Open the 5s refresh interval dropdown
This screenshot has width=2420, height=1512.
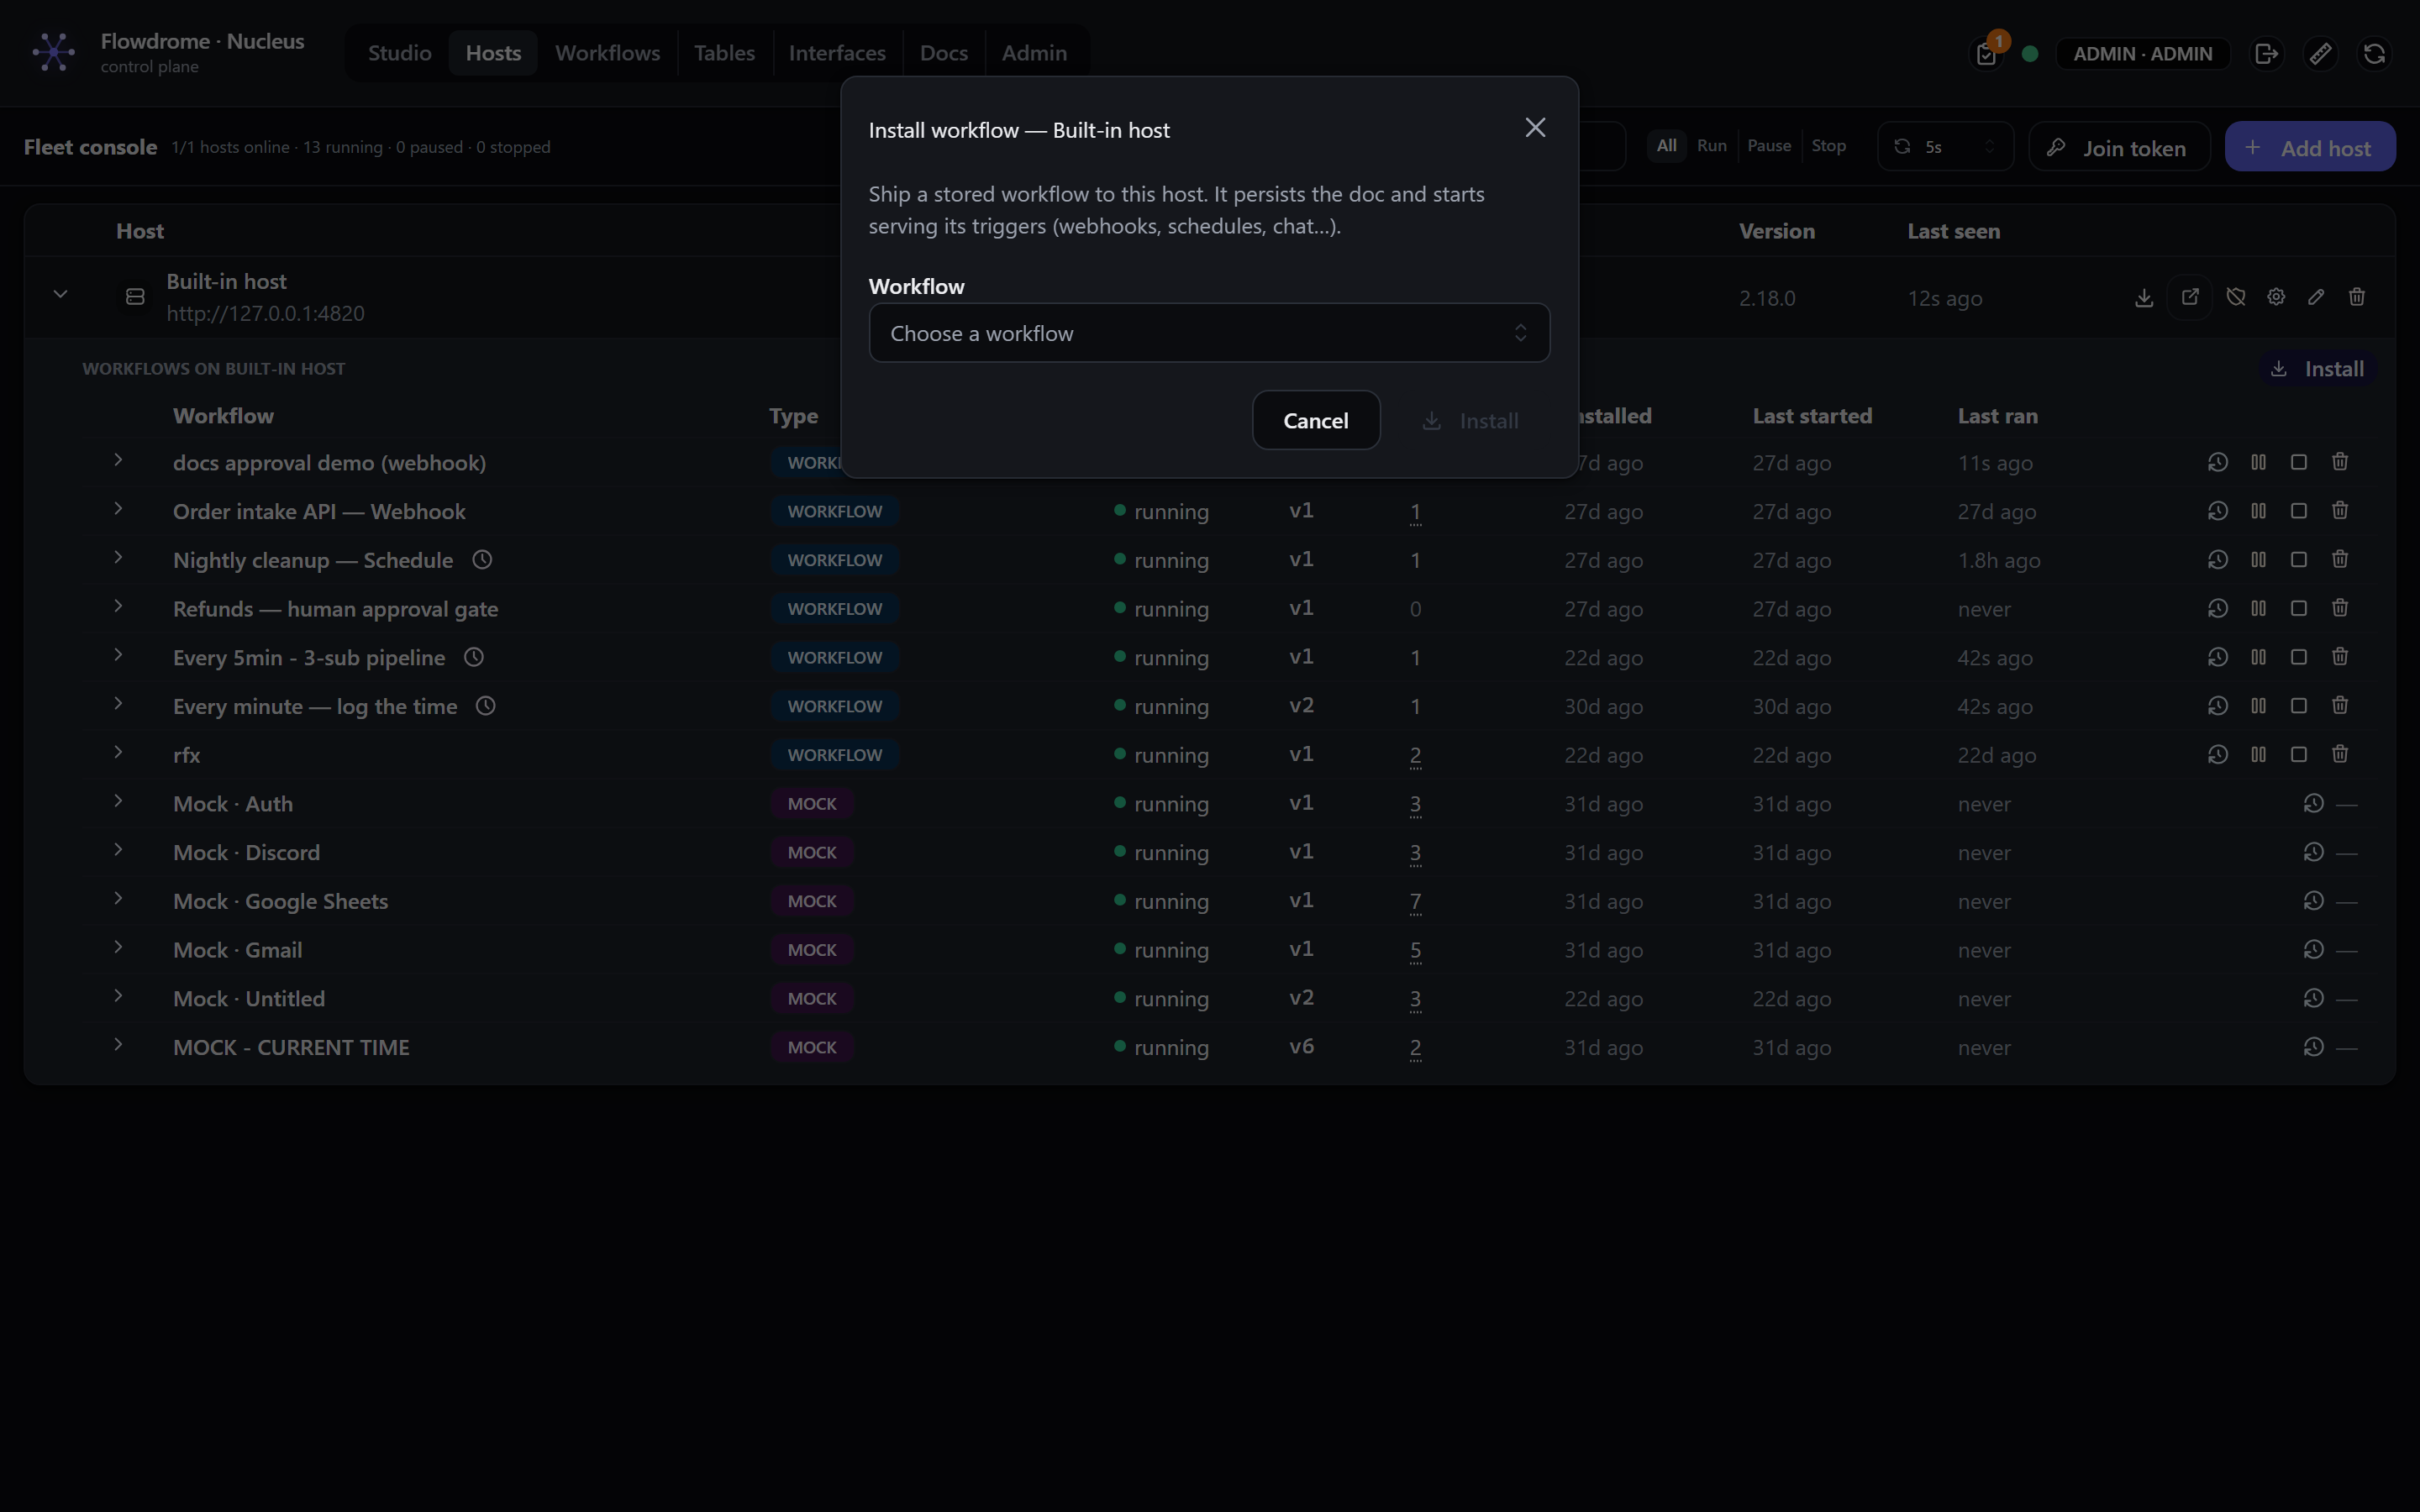pos(1945,147)
